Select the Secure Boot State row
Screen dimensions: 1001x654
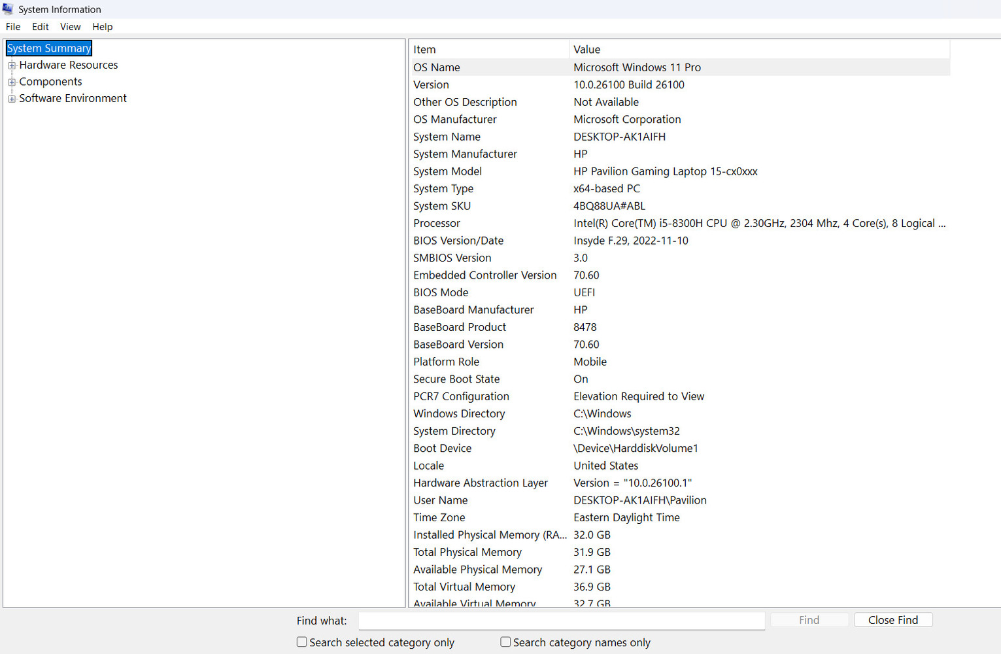(680, 379)
